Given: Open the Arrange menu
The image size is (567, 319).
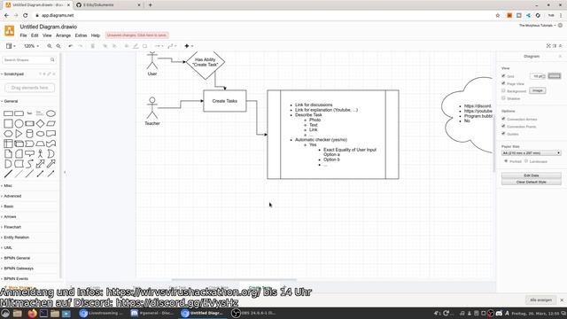Looking at the screenshot, I should [x=63, y=35].
